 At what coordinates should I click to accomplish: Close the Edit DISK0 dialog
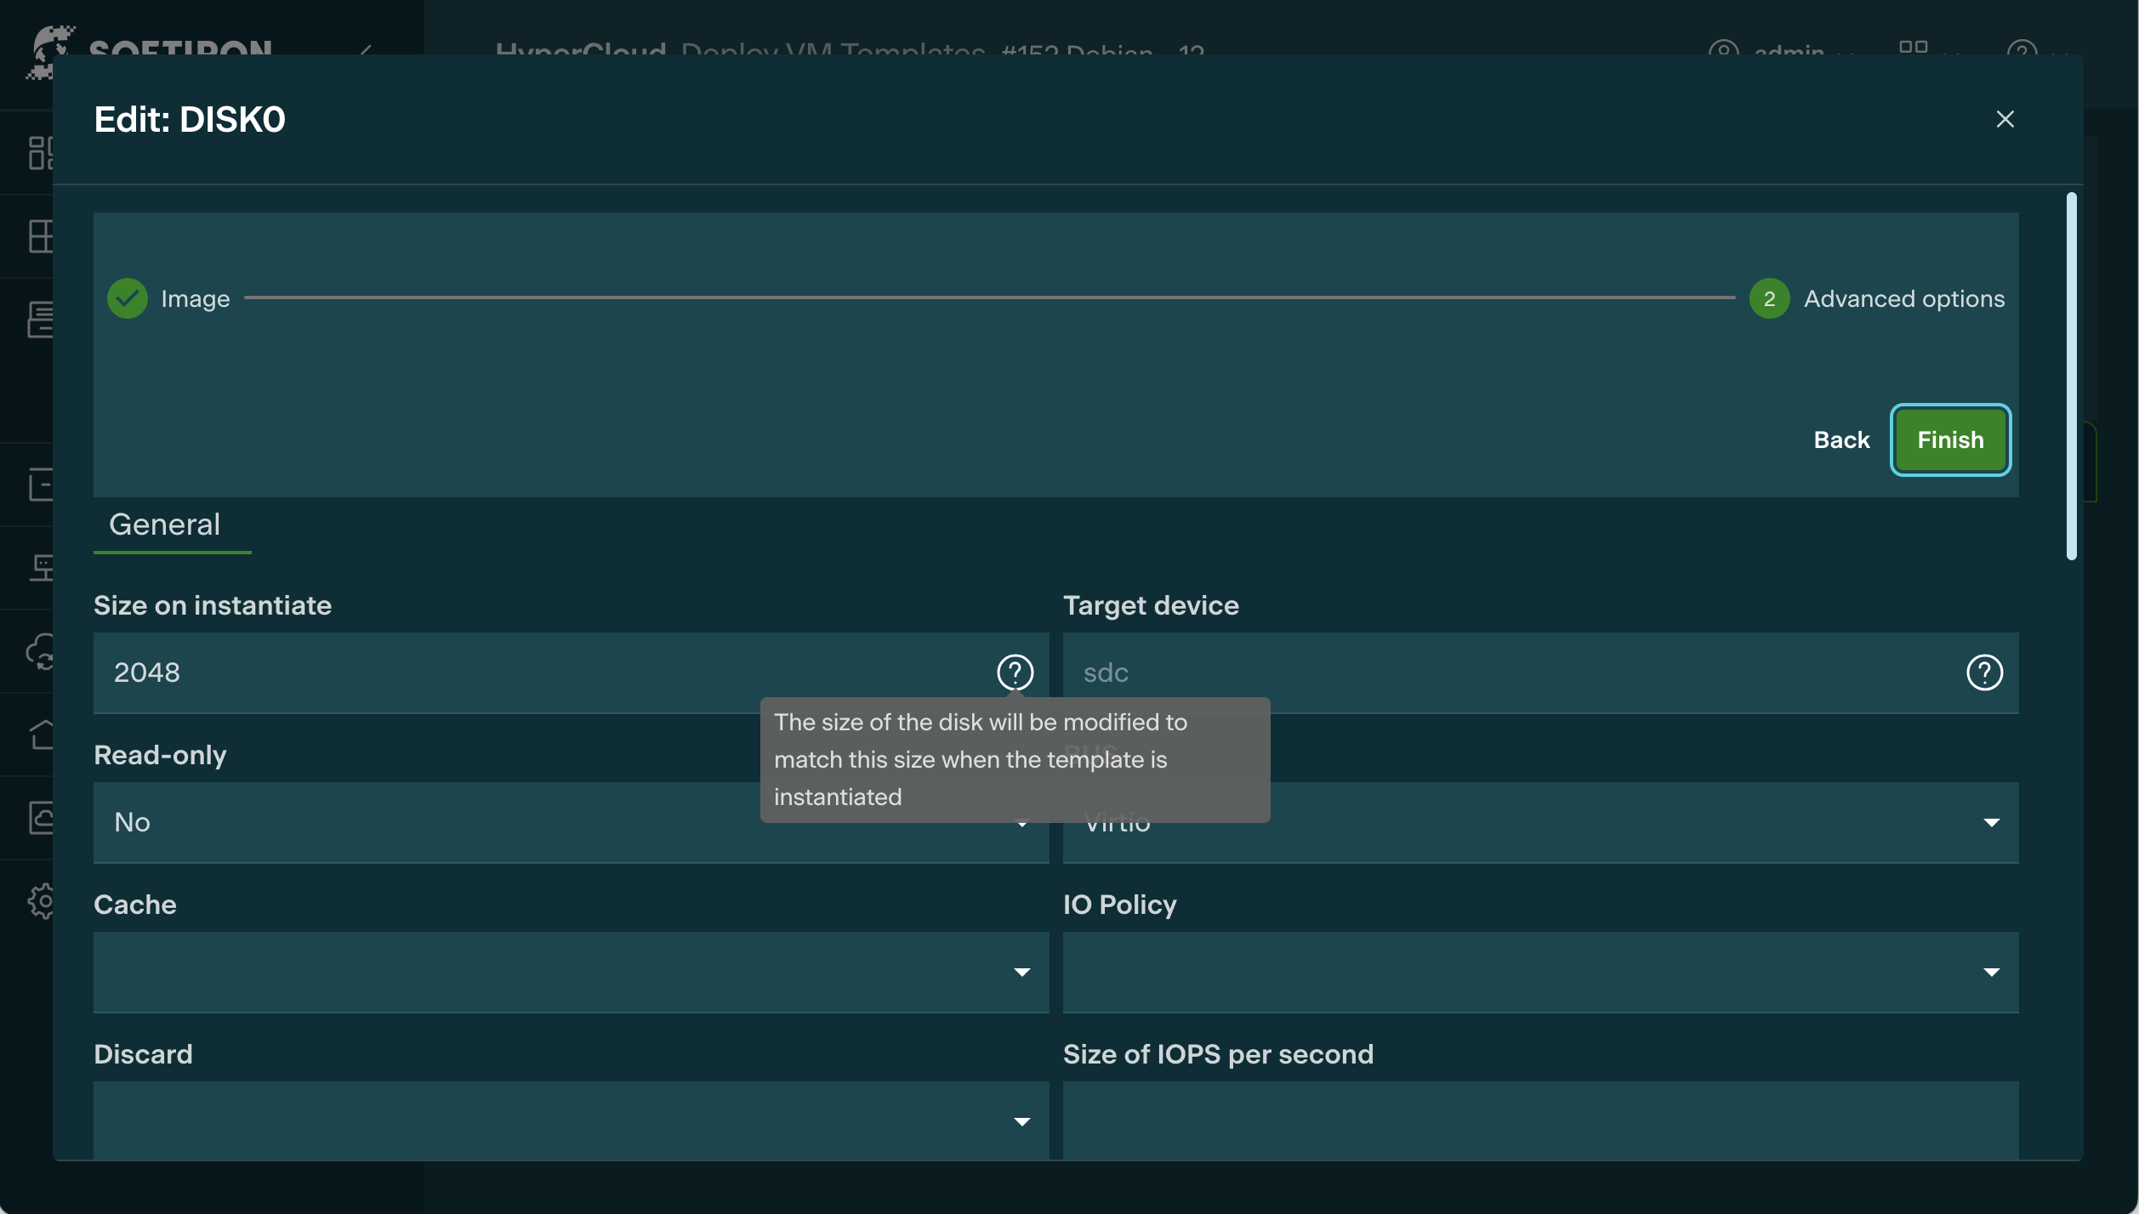[2005, 119]
